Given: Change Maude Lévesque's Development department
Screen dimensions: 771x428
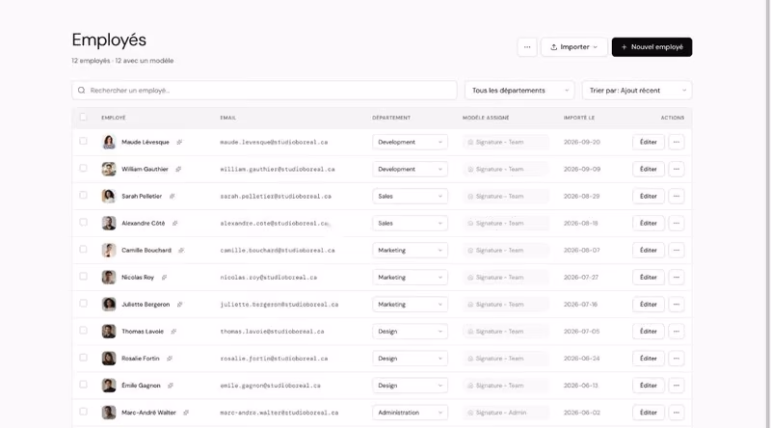Looking at the screenshot, I should [x=411, y=142].
